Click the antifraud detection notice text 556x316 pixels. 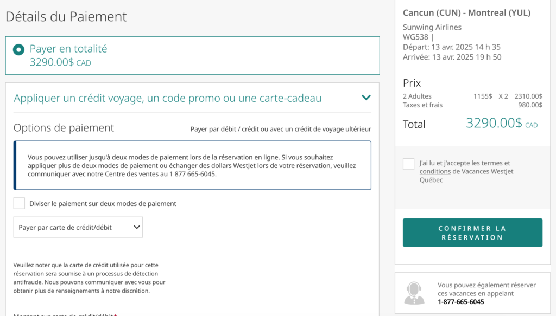point(90,278)
